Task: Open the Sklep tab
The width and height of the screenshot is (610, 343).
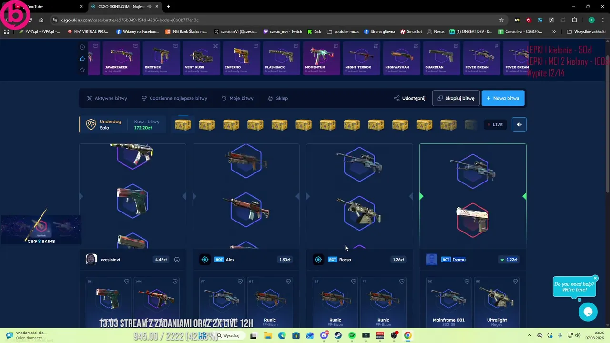Action: [278, 98]
